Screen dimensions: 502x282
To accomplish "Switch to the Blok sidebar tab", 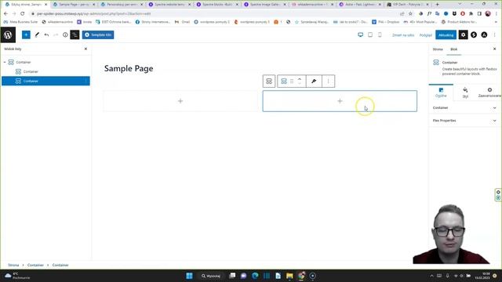I will pyautogui.click(x=454, y=49).
